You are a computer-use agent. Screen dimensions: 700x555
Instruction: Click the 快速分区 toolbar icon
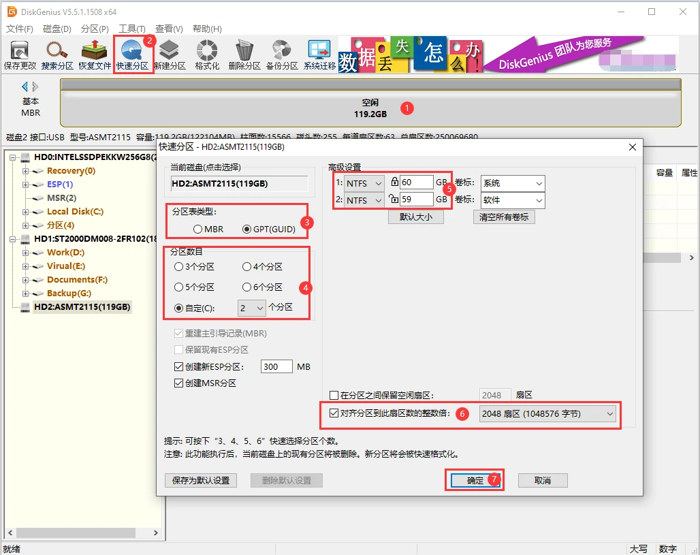tap(133, 53)
